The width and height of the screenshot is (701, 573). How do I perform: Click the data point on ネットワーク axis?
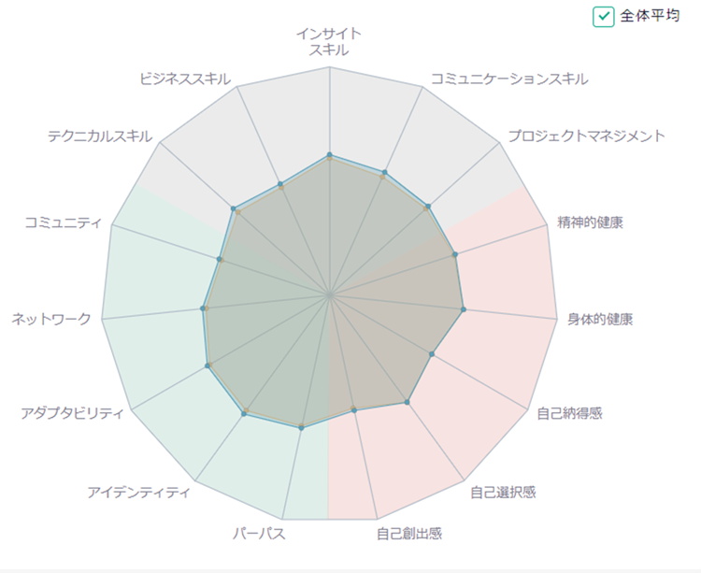(203, 308)
